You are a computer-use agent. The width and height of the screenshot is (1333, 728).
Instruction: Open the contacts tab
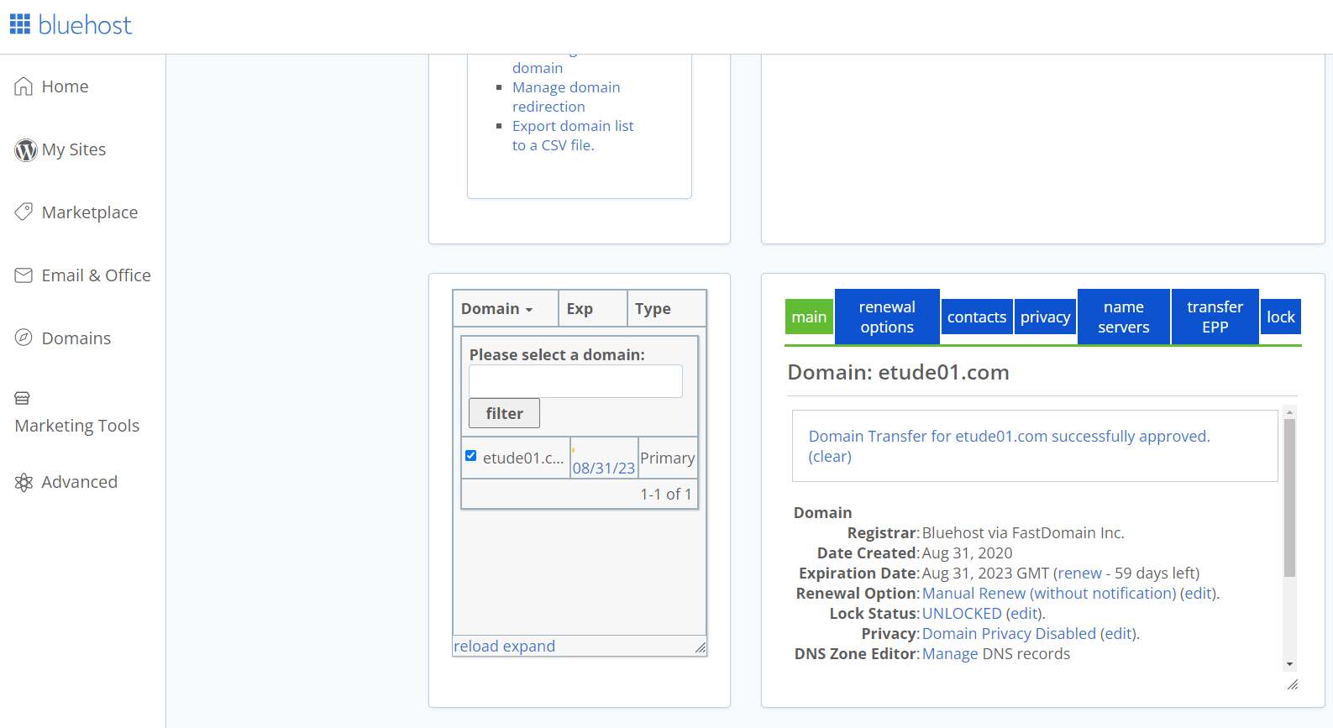[977, 317]
